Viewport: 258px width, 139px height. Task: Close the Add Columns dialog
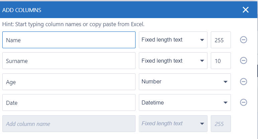246,10
